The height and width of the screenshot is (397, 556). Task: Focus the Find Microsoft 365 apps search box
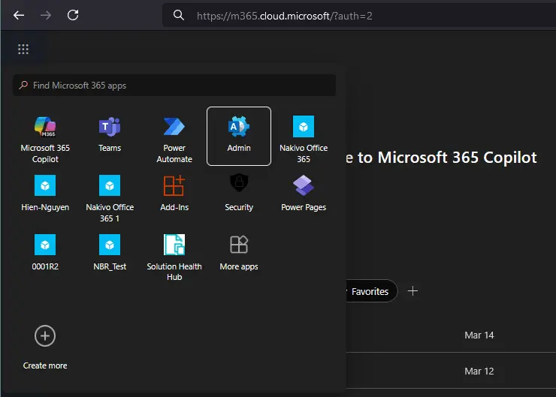click(x=174, y=86)
